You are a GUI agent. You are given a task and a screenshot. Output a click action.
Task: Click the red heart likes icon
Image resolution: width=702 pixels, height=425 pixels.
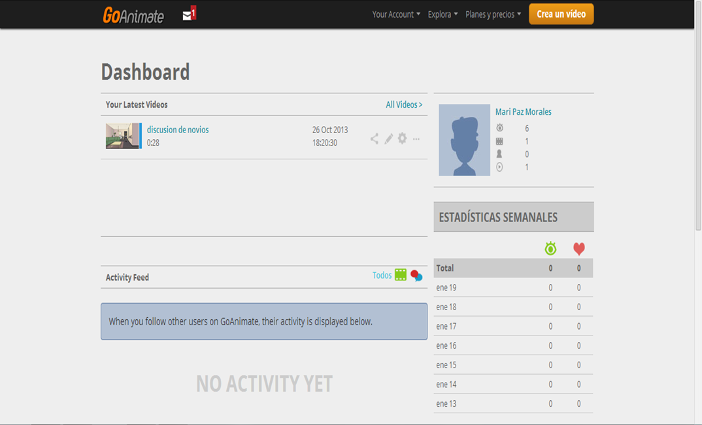pyautogui.click(x=578, y=249)
